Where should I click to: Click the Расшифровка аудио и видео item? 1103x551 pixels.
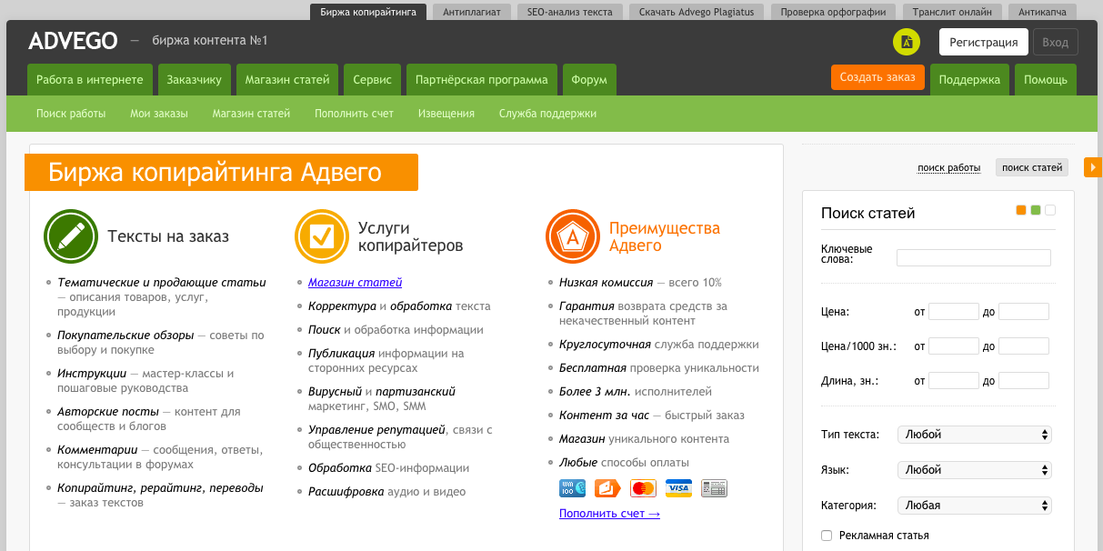click(x=386, y=492)
